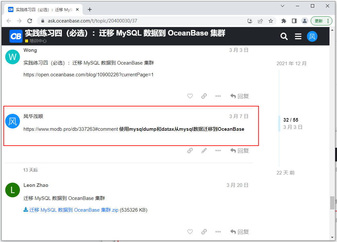
Task: Share this page via the share icon
Action: click(260, 21)
